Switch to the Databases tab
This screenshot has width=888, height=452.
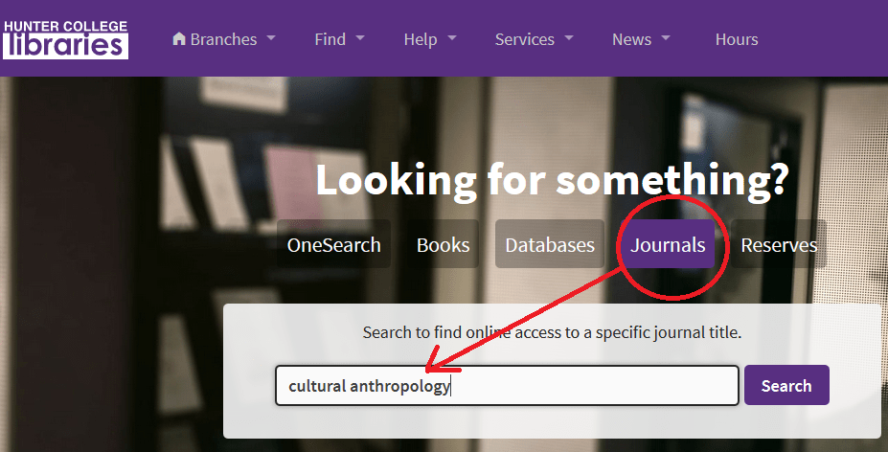(549, 244)
